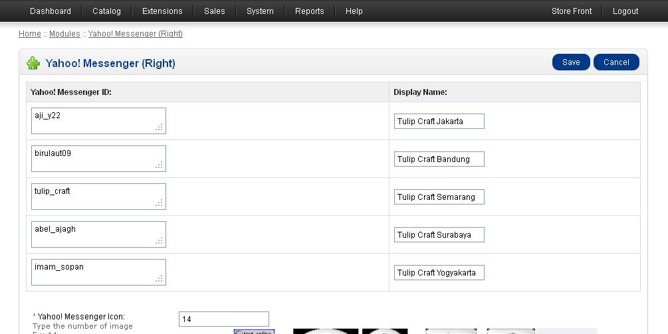Grab resize handle of birulaut09 textarea
Viewport: 668px width, 334px height.
coord(160,165)
